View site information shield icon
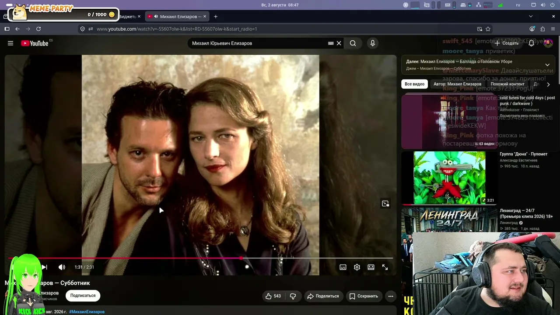 pyautogui.click(x=82, y=29)
